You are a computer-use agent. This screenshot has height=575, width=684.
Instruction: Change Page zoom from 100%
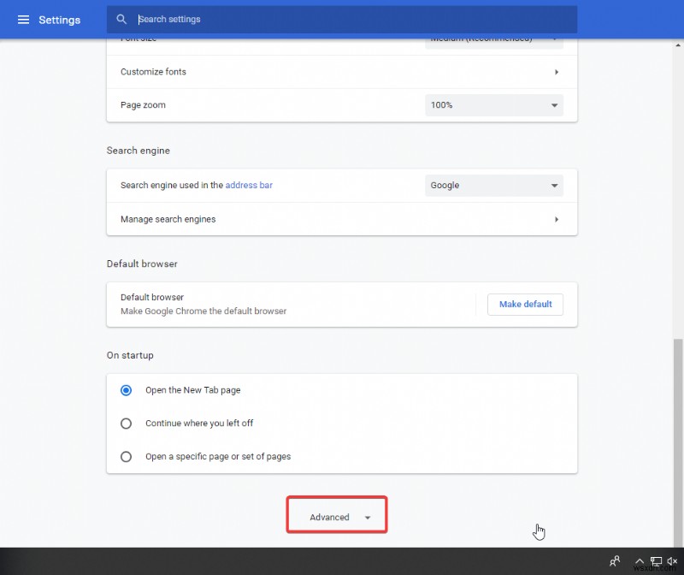(493, 105)
